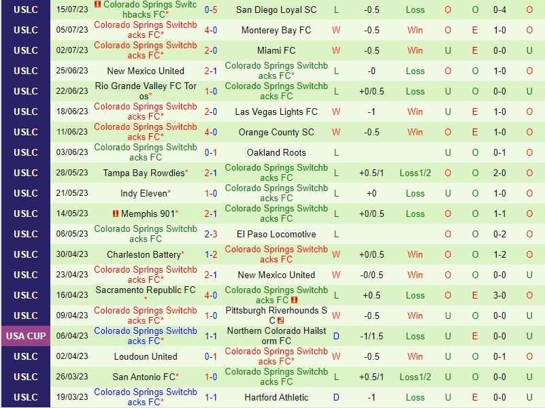Click red card icon beside Memphis 901
The height and width of the screenshot is (408, 545).
(116, 214)
